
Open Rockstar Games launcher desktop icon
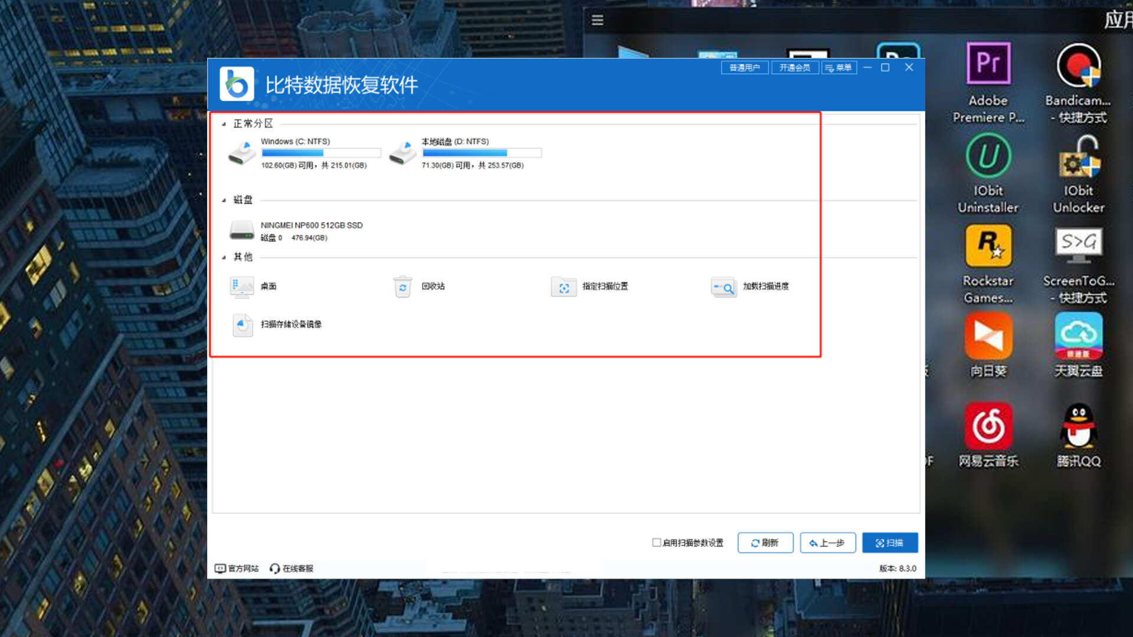pyautogui.click(x=988, y=246)
